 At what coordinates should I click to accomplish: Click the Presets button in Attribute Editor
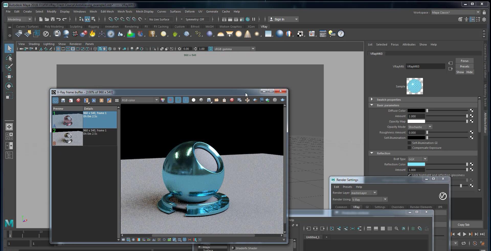pos(464,66)
